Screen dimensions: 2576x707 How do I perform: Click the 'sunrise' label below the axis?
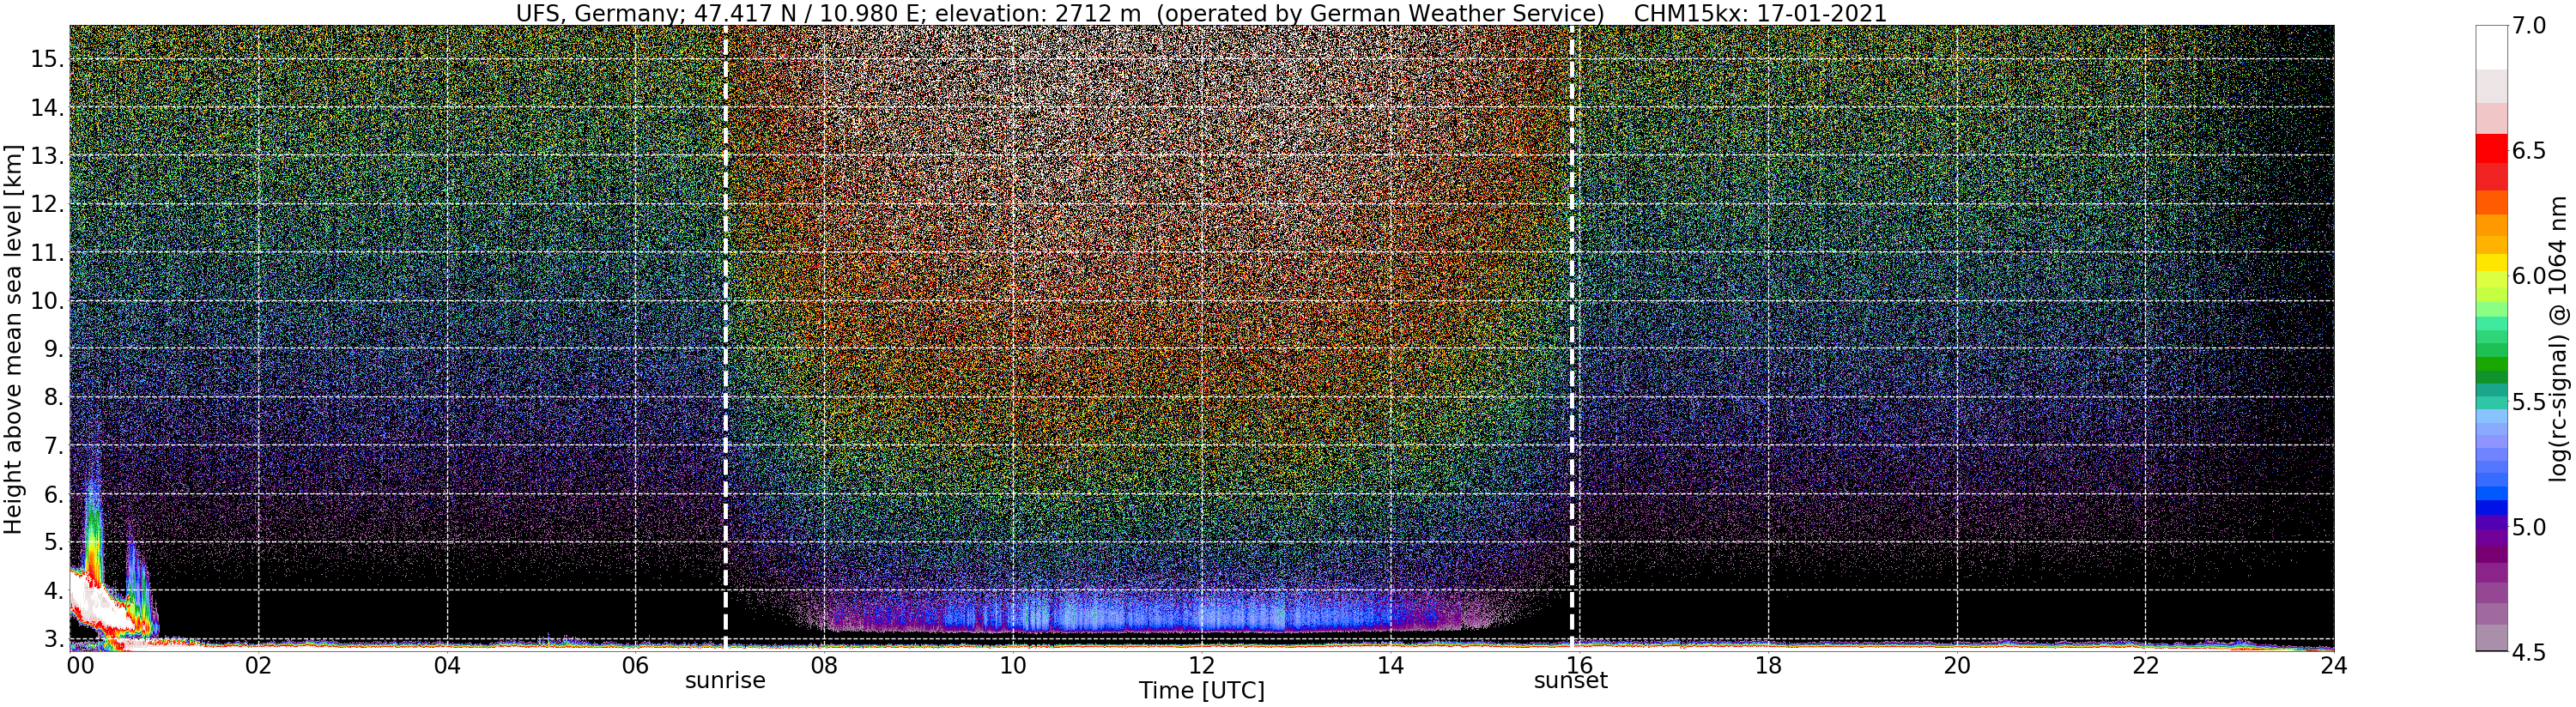725,681
